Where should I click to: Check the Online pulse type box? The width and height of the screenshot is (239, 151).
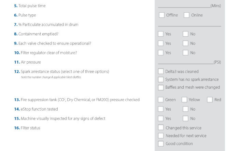(x=186, y=15)
